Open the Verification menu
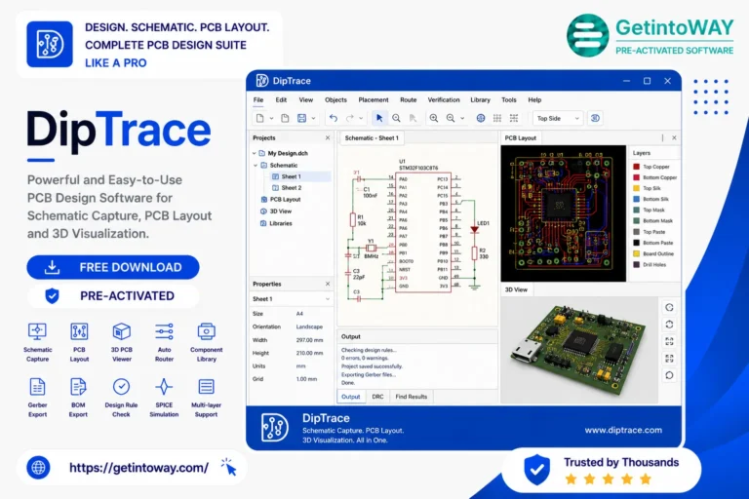 (x=444, y=99)
